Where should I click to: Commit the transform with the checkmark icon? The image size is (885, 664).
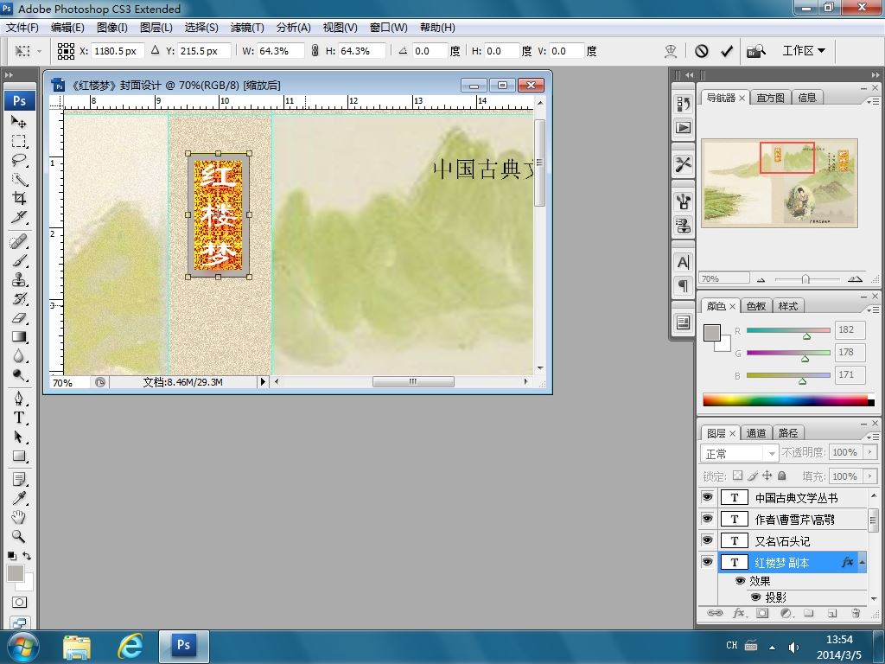[x=727, y=51]
